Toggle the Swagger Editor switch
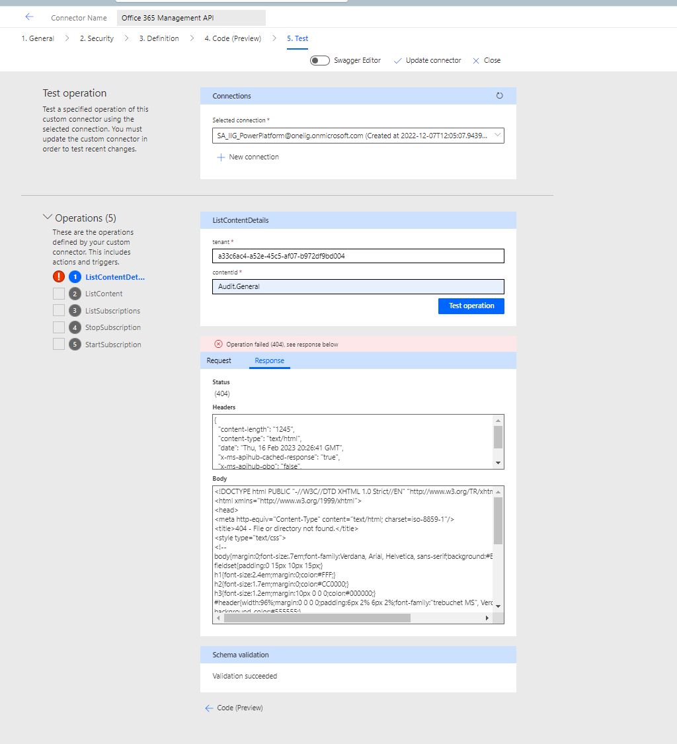 [x=320, y=60]
